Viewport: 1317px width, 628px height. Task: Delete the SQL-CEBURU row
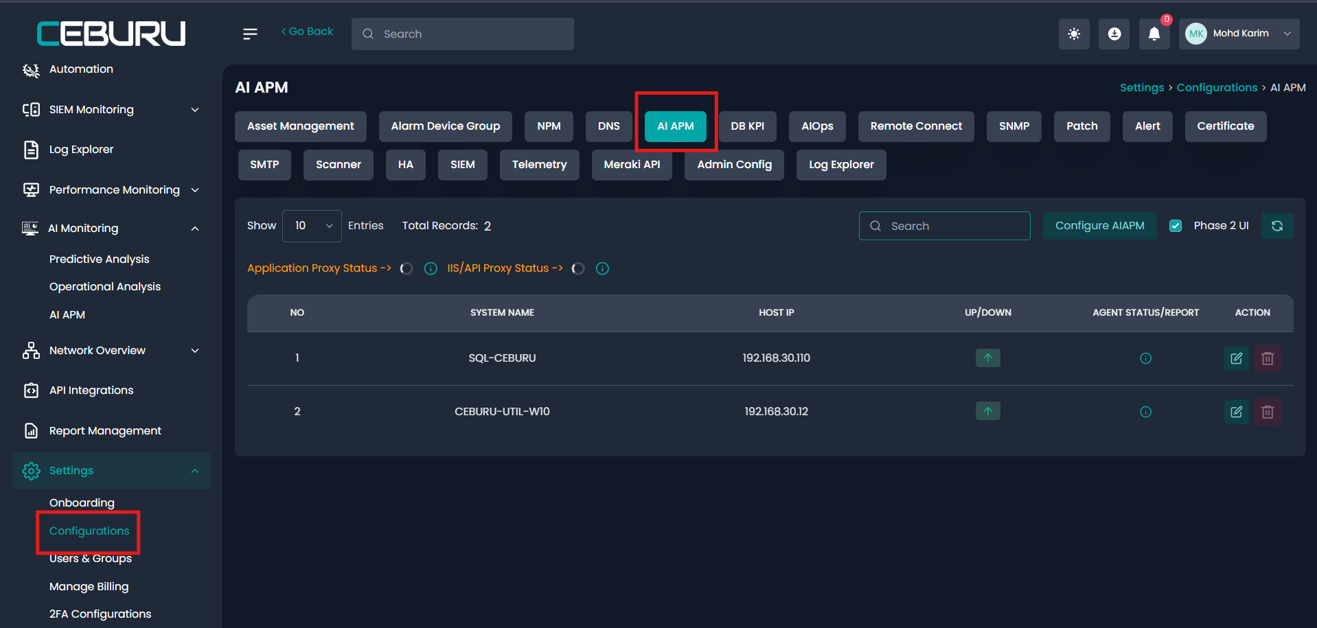point(1268,358)
